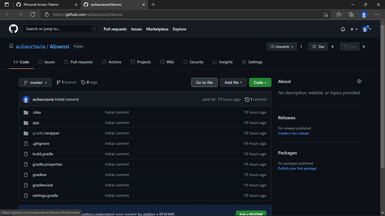This screenshot has height=216, width=385.
Task: Star the Absensi repository
Action: (318, 46)
